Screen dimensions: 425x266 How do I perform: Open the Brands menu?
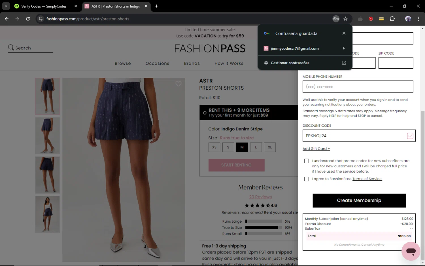[192, 64]
